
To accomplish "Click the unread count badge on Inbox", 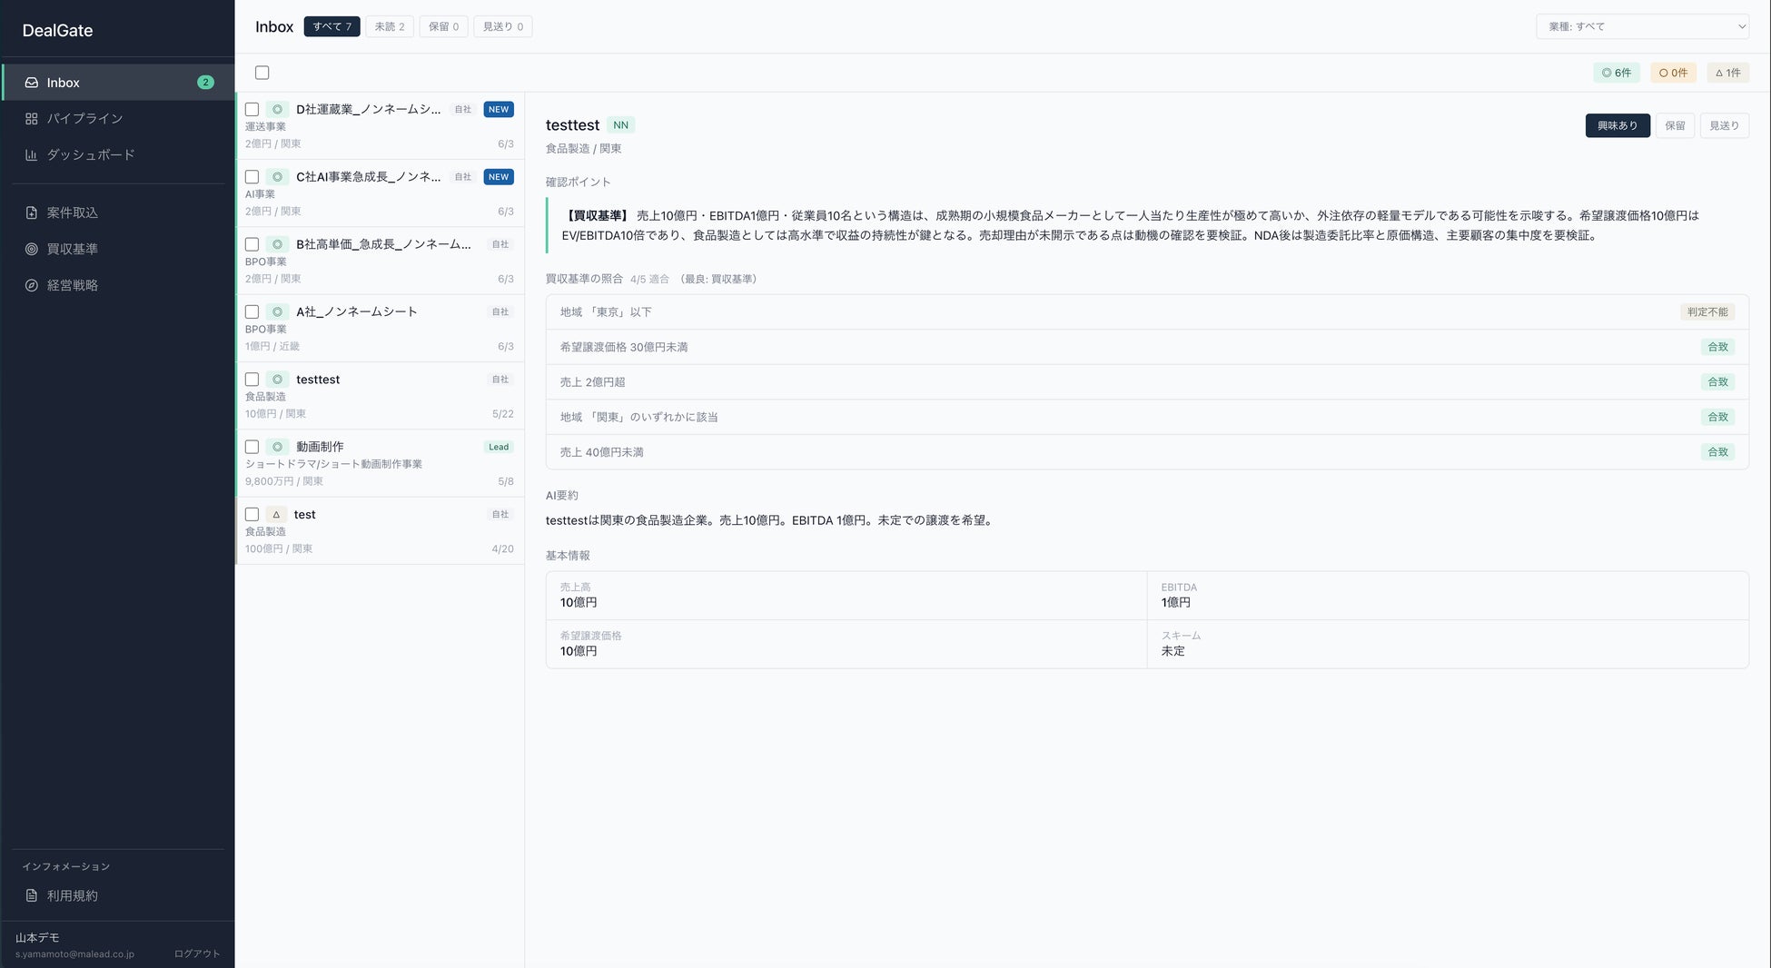I will pos(205,83).
